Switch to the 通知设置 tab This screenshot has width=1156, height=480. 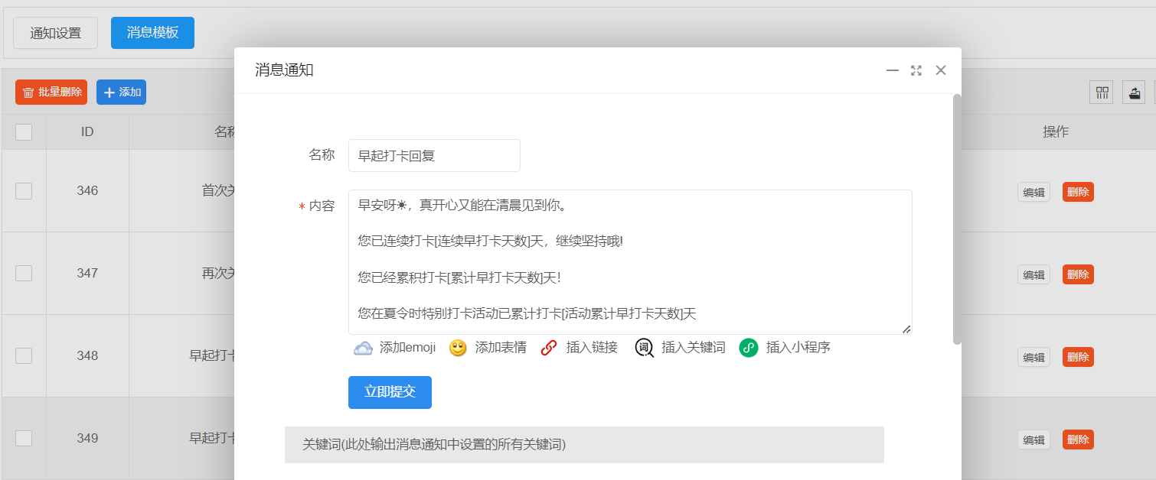point(55,33)
